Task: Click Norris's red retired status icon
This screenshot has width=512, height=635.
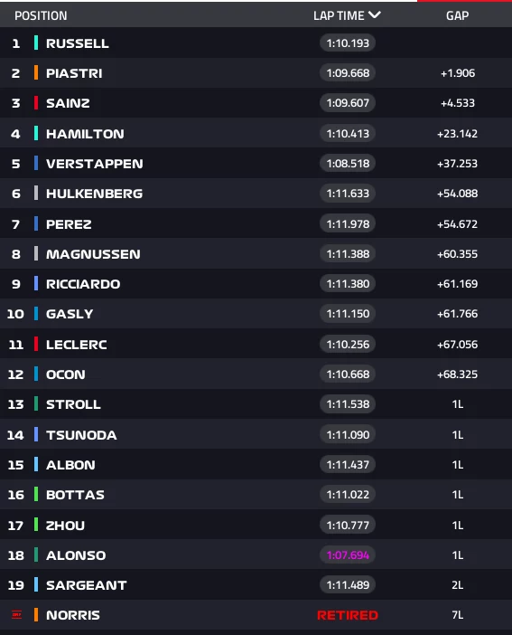Action: coord(16,615)
